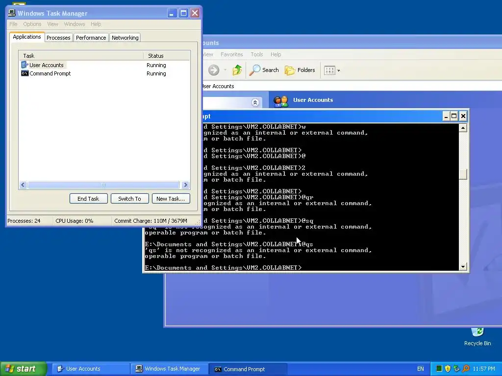Click the EN language indicator
This screenshot has height=376, width=502.
click(x=420, y=369)
